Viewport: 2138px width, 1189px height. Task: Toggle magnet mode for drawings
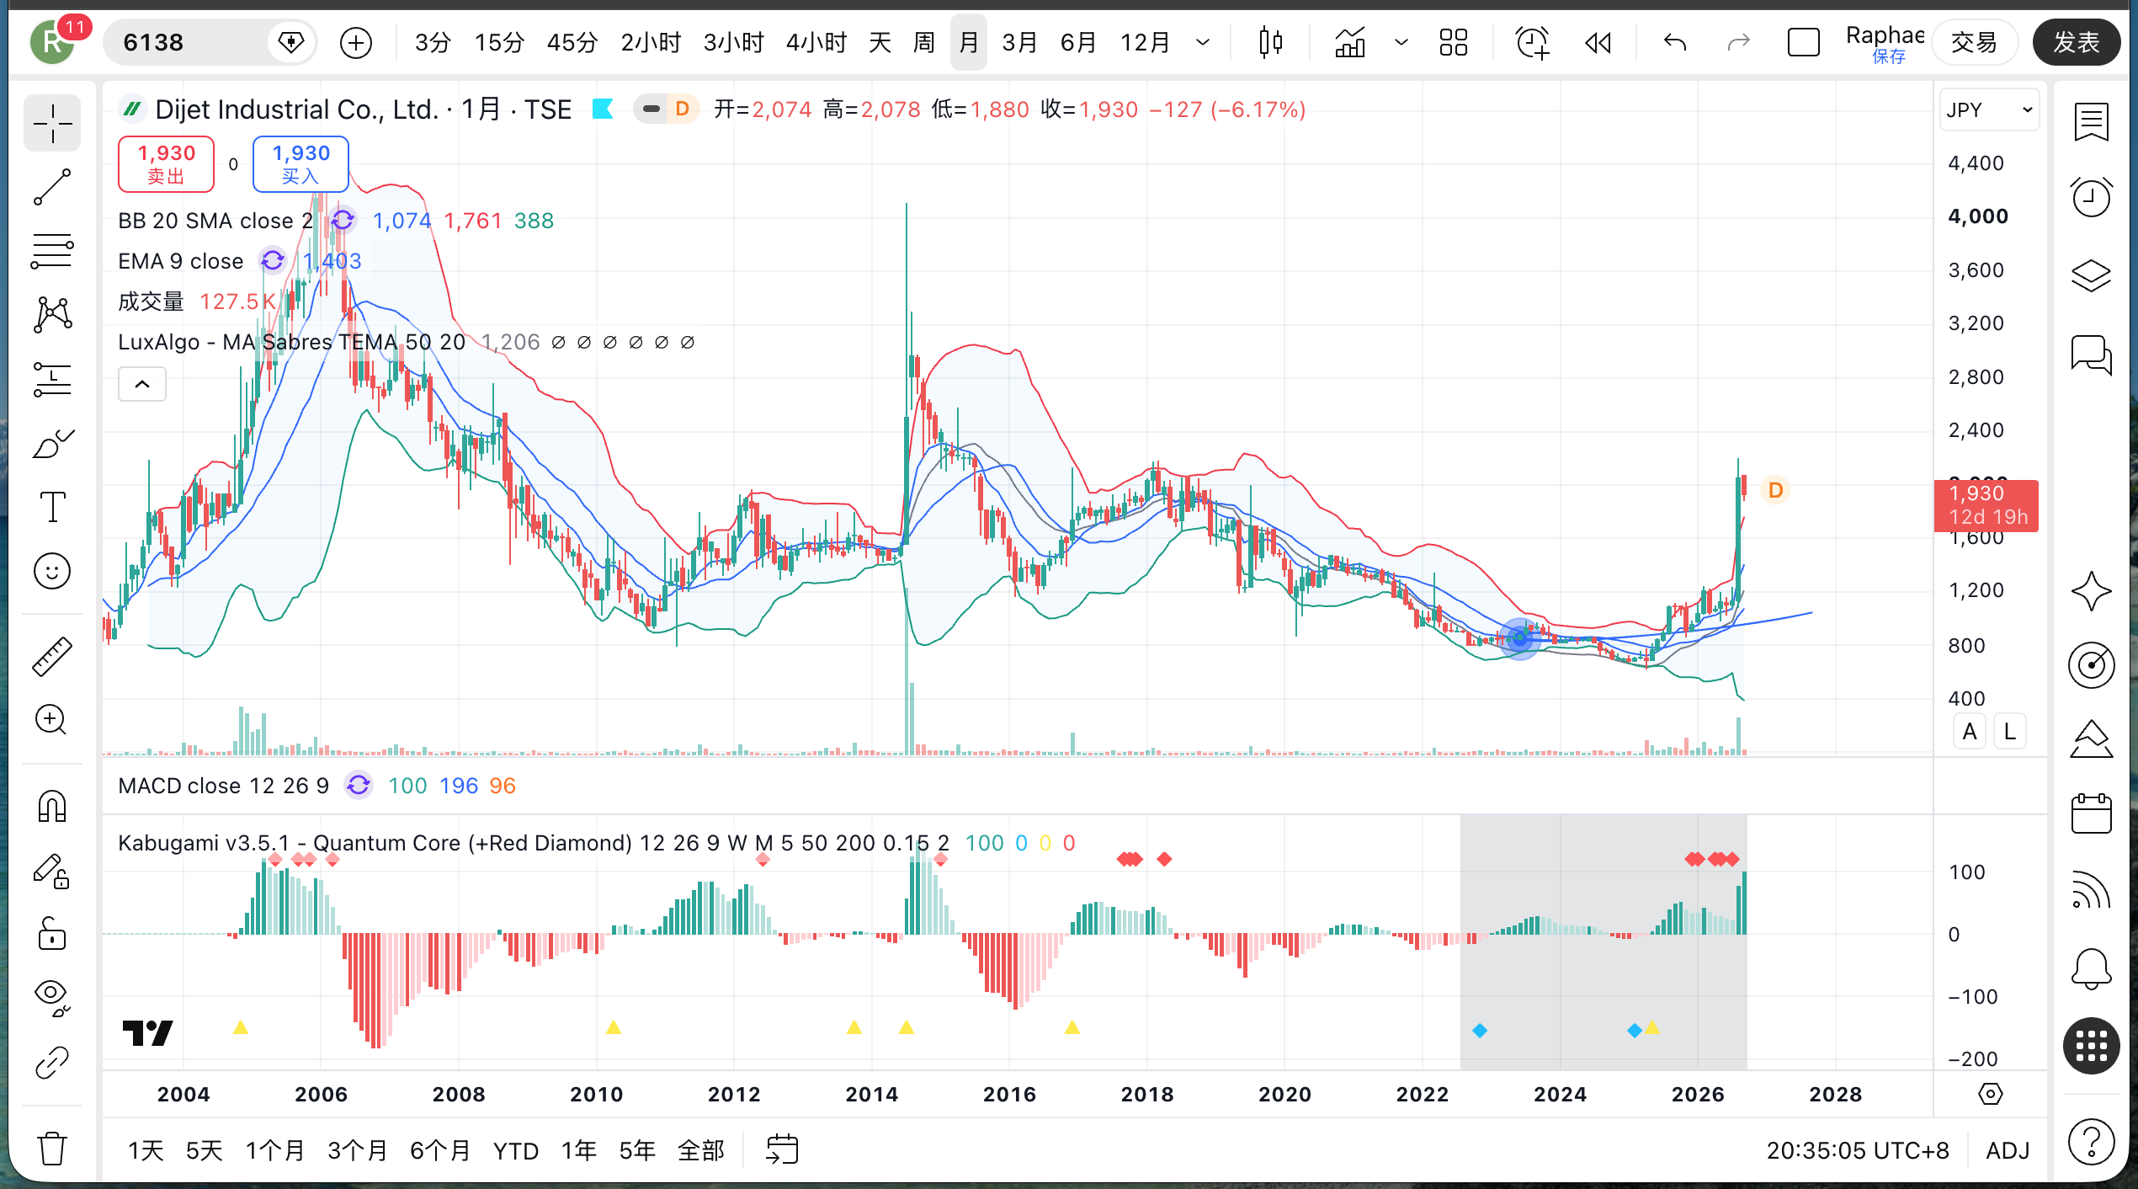52,806
